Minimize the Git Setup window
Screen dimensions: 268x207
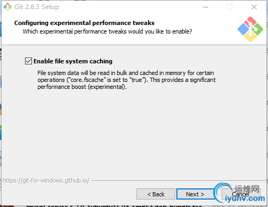[206, 7]
